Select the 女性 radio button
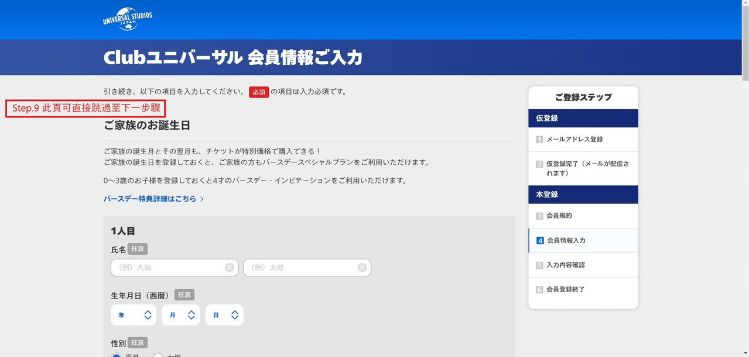749x357 pixels. 158,355
